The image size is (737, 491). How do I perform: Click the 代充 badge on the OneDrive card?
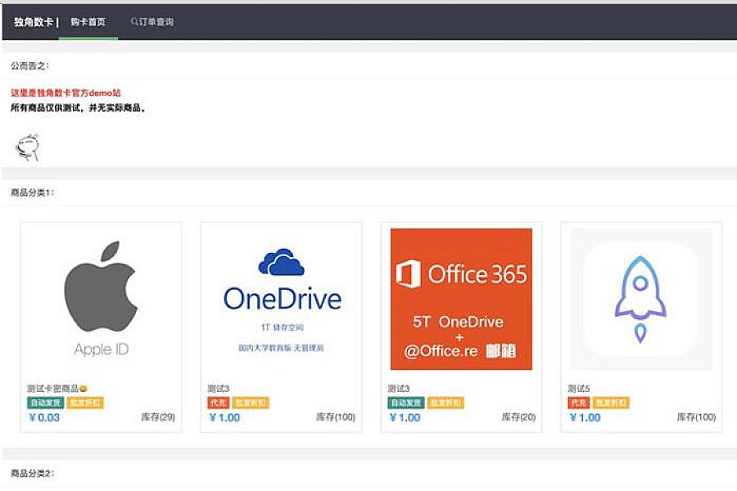coord(218,403)
